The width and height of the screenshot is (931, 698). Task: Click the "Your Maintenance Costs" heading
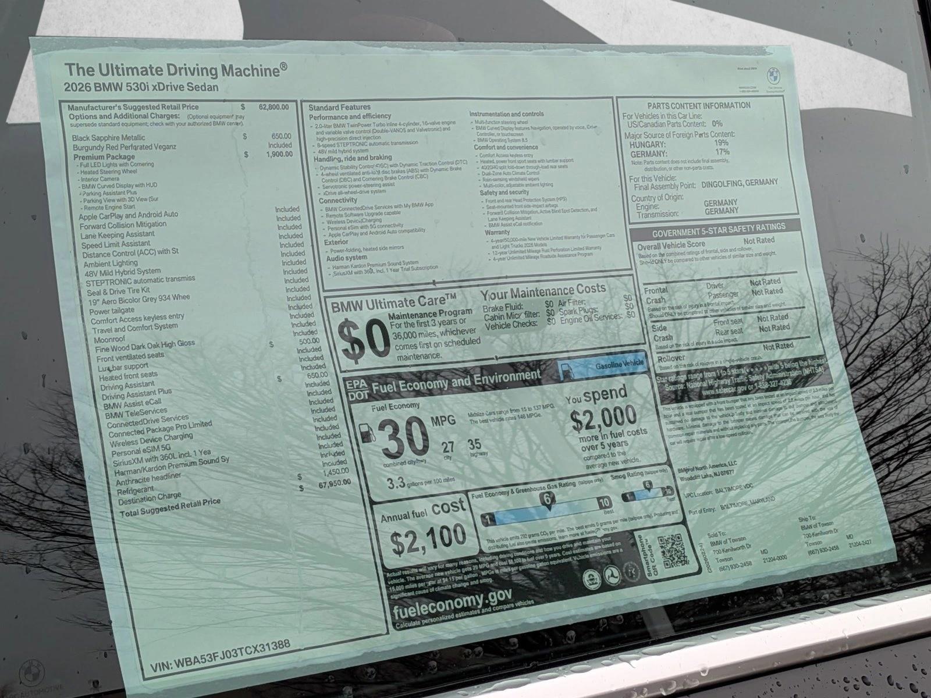point(543,290)
